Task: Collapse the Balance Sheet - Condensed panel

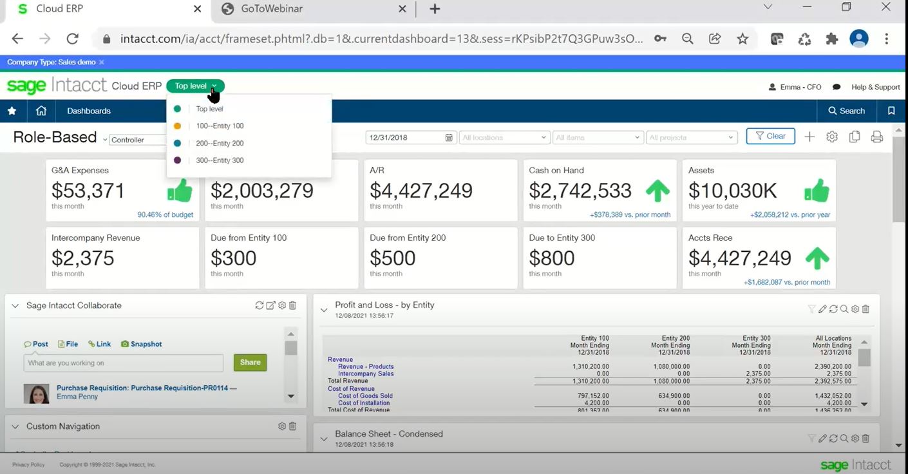Action: (x=324, y=439)
